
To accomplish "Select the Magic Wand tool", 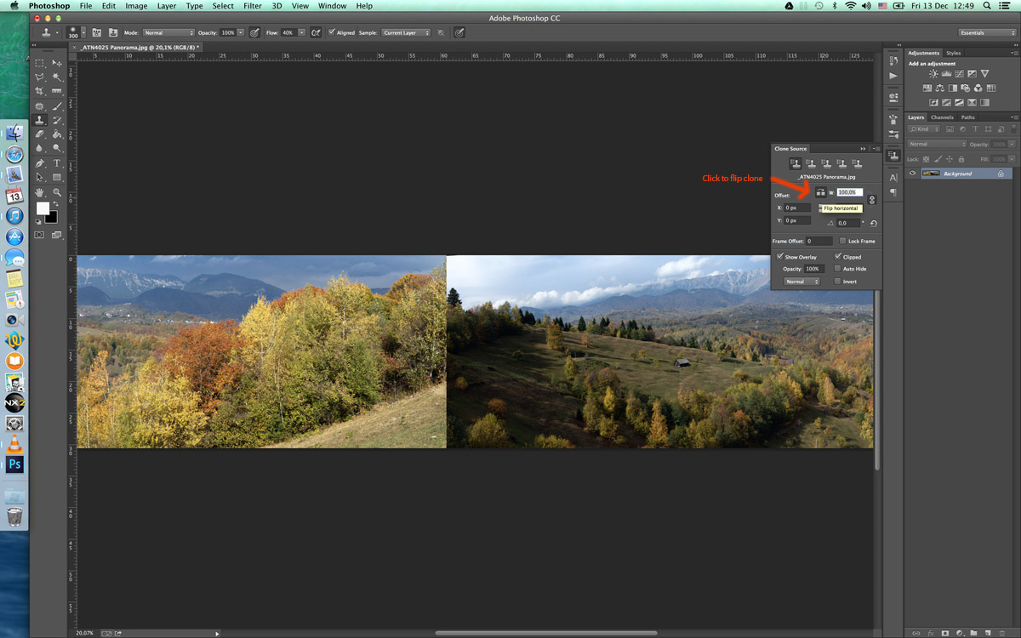I will click(57, 77).
